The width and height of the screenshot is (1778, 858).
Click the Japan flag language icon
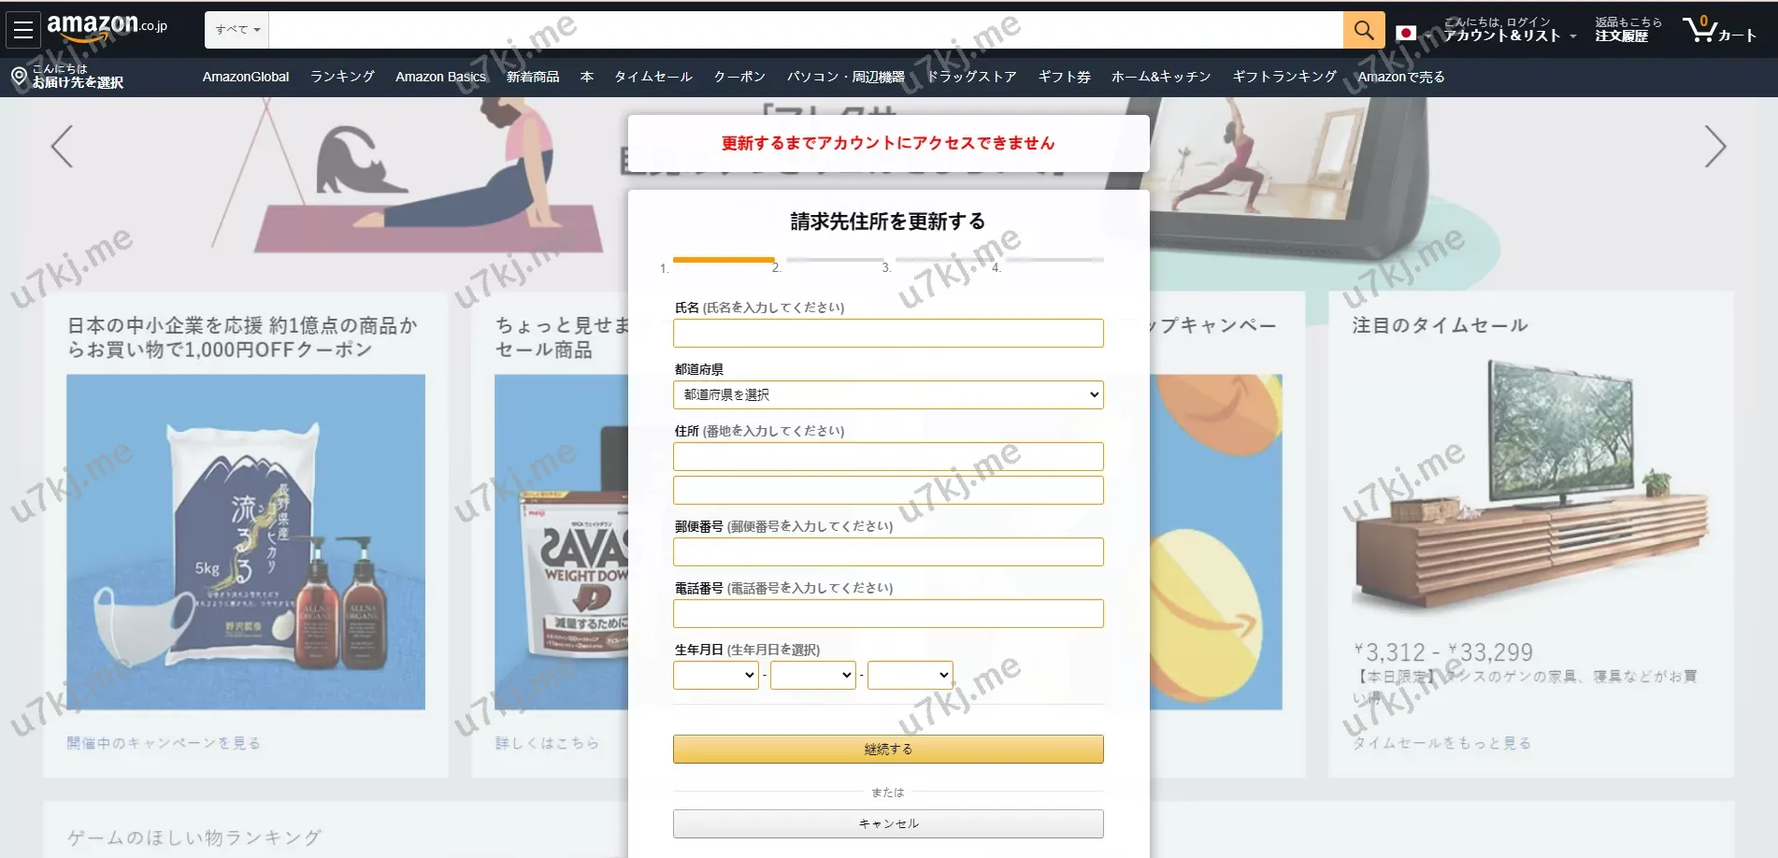point(1405,34)
